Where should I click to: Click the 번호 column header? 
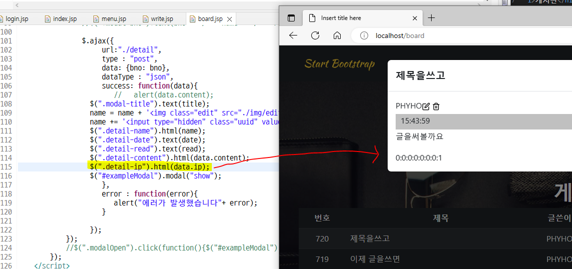(322, 218)
